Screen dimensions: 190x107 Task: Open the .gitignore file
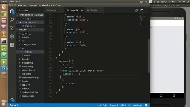tap(30, 74)
